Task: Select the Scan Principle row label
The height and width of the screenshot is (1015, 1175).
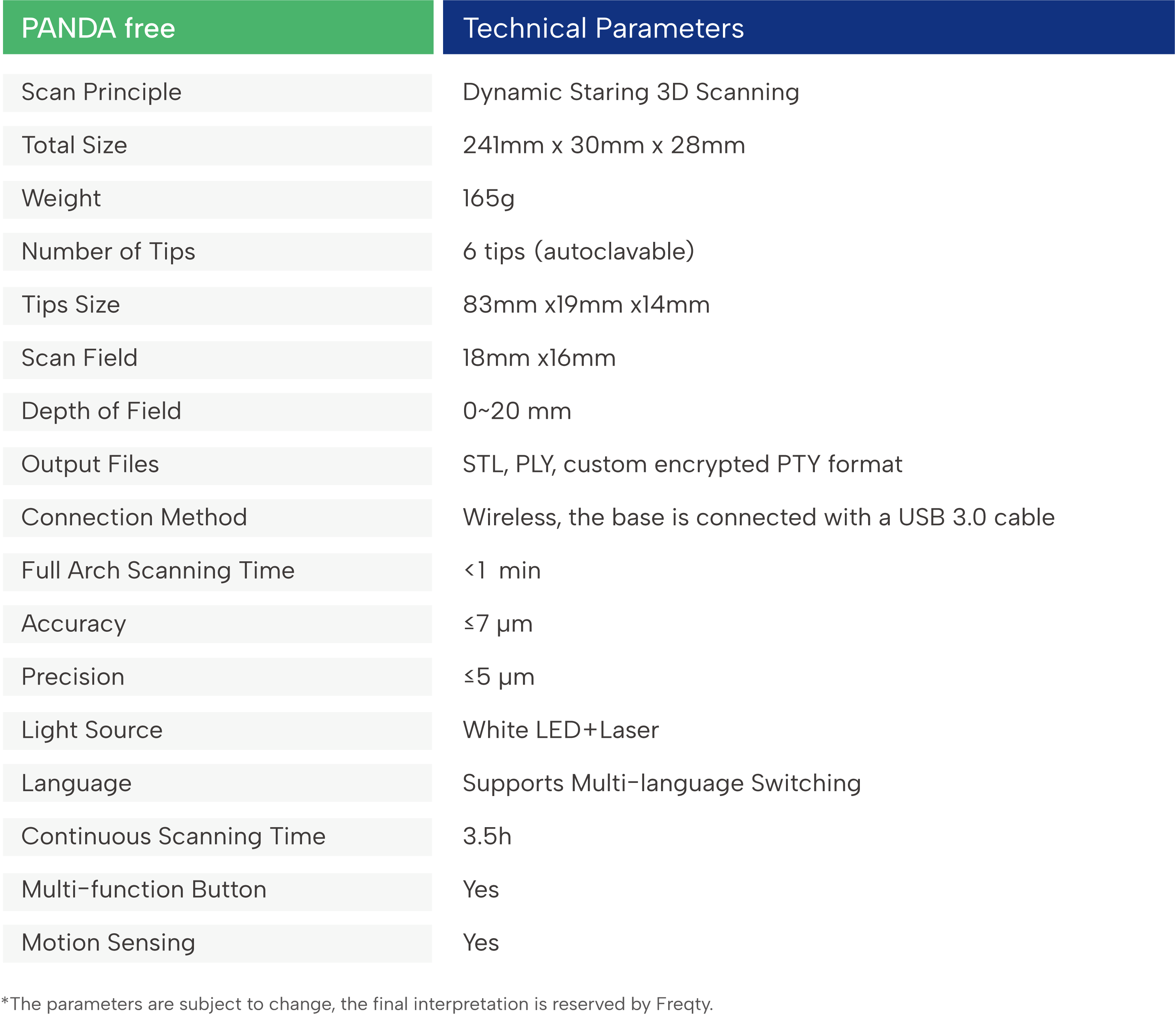Action: pyautogui.click(x=217, y=92)
